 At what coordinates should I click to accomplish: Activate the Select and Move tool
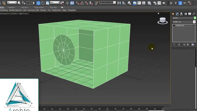[x=38, y=3]
